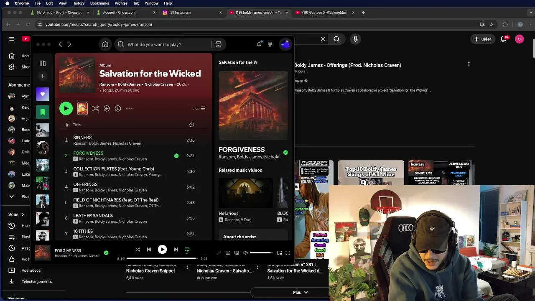
Task: Toggle repeat in bottom player
Action: (187, 250)
